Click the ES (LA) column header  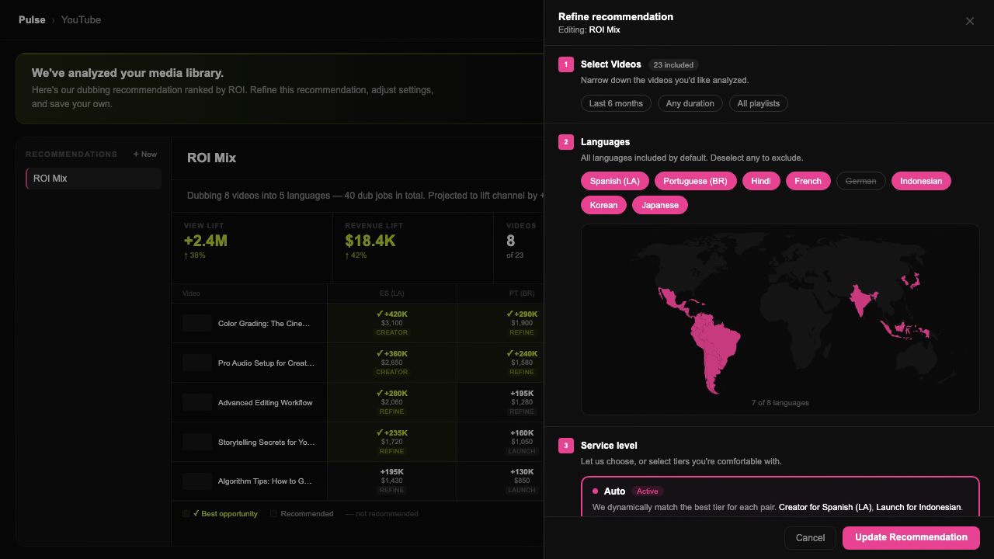click(x=392, y=293)
